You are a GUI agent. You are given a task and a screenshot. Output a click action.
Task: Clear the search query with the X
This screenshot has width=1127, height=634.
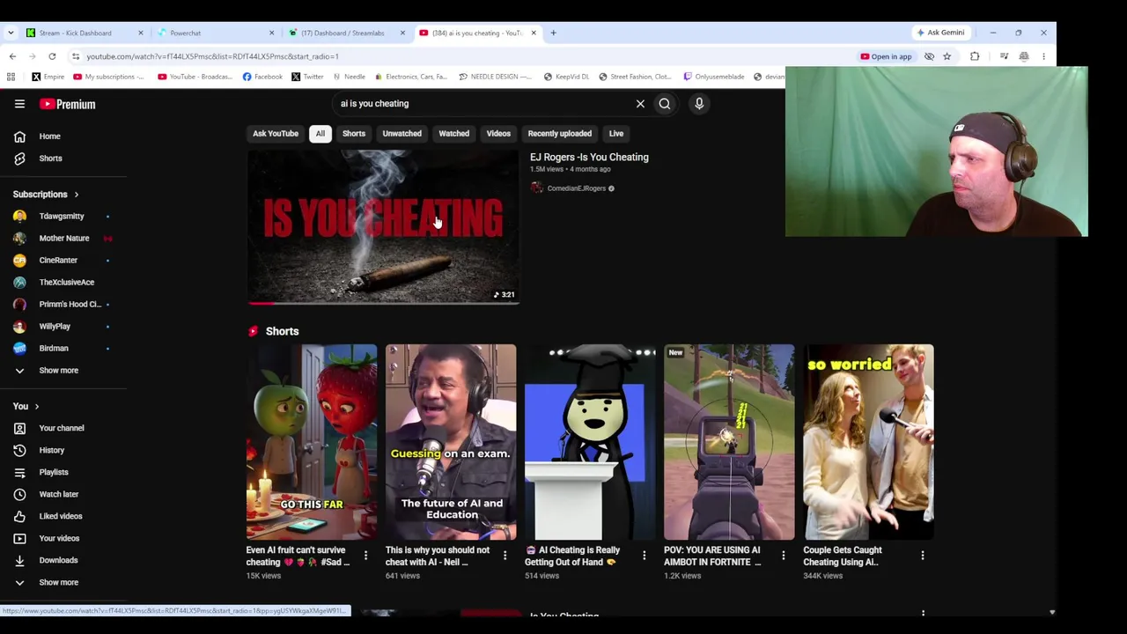(640, 104)
